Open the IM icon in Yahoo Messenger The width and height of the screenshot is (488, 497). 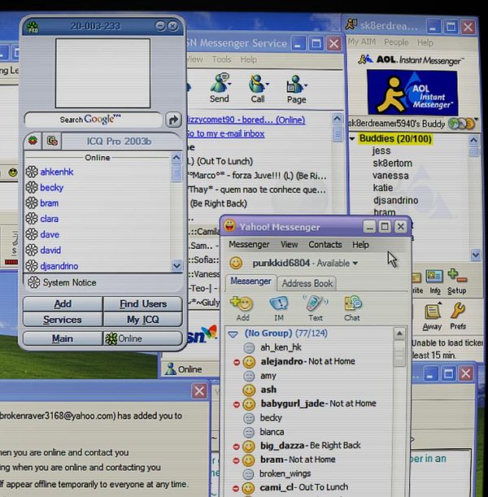[279, 303]
